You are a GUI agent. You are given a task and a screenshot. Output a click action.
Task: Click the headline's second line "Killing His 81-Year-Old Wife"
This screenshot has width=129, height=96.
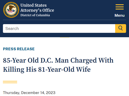tap(47, 69)
